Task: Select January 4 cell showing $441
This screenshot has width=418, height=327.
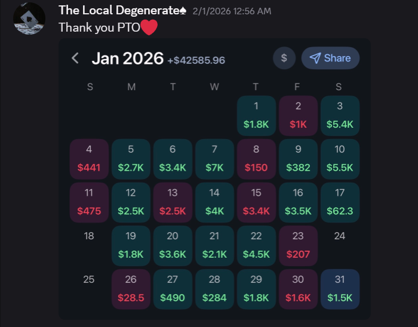Action: tap(89, 159)
